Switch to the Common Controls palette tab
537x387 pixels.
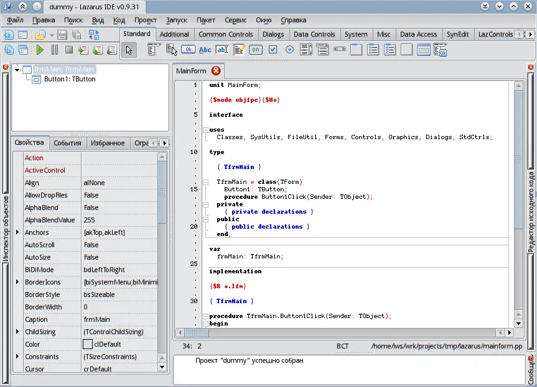pyautogui.click(x=226, y=34)
